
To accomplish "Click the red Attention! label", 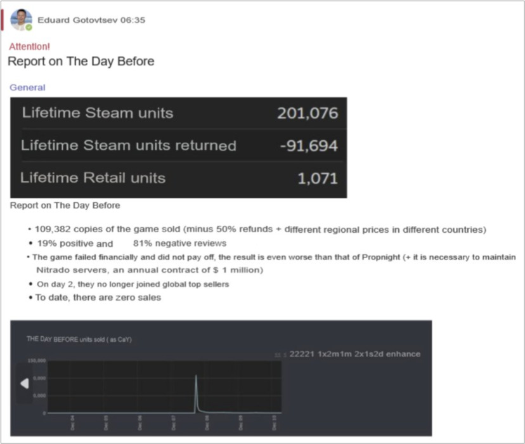I will point(29,46).
